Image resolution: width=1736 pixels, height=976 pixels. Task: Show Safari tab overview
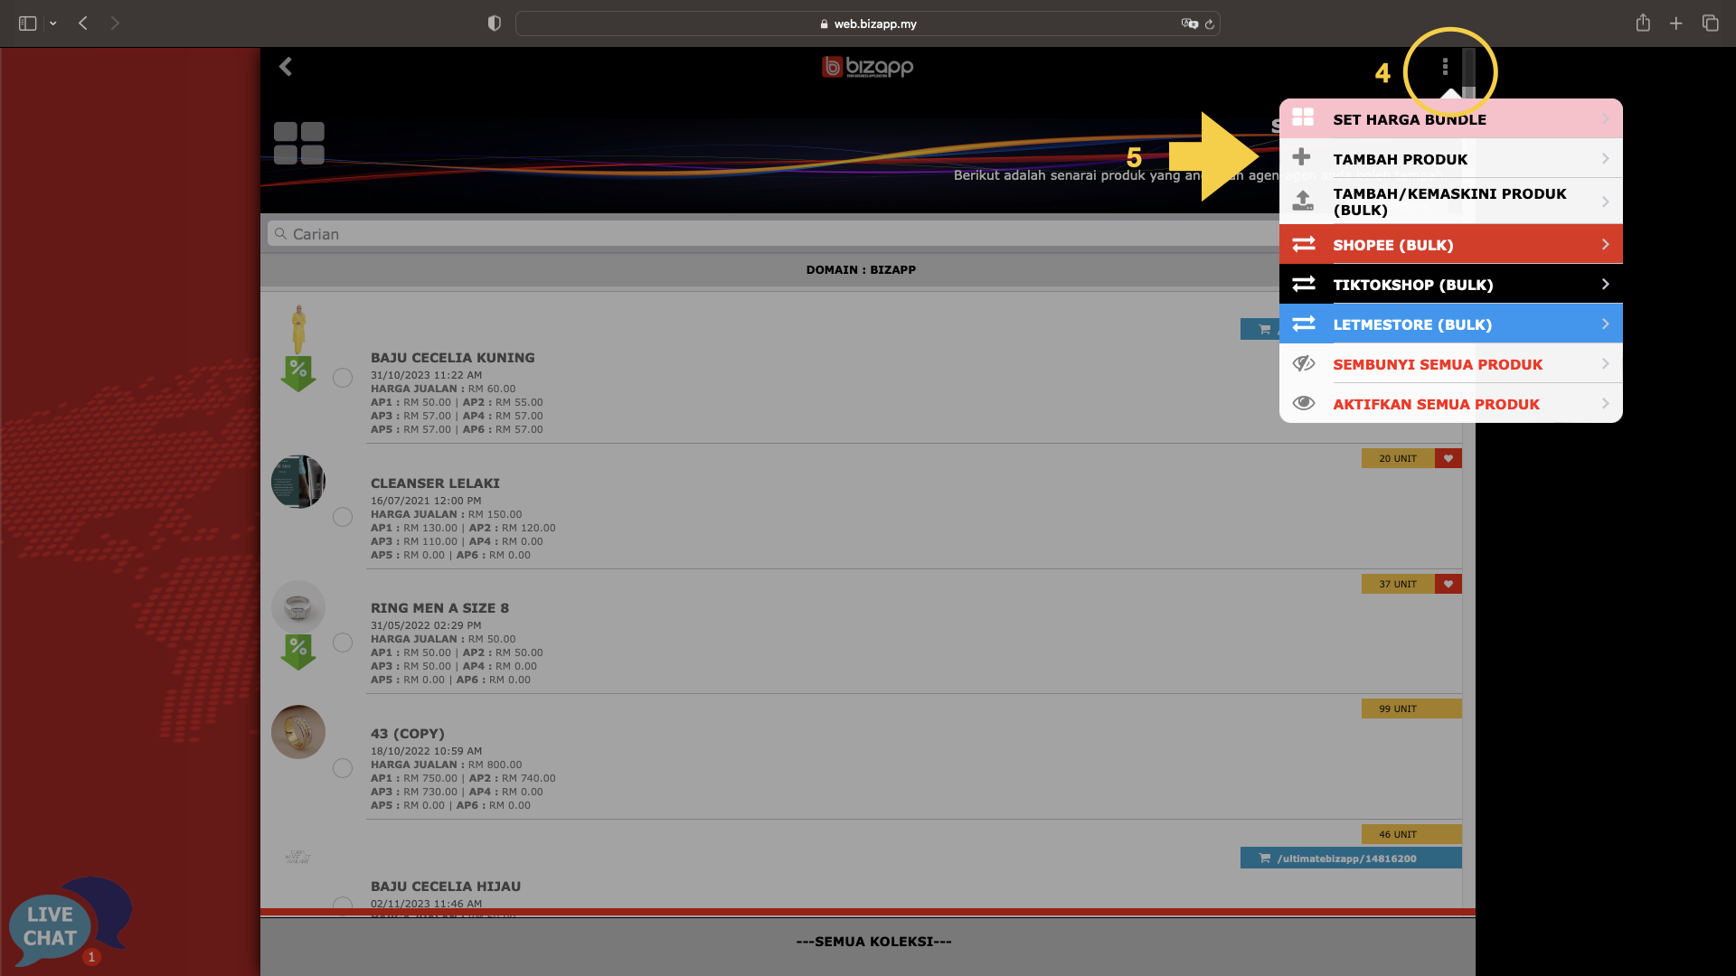coord(1710,23)
